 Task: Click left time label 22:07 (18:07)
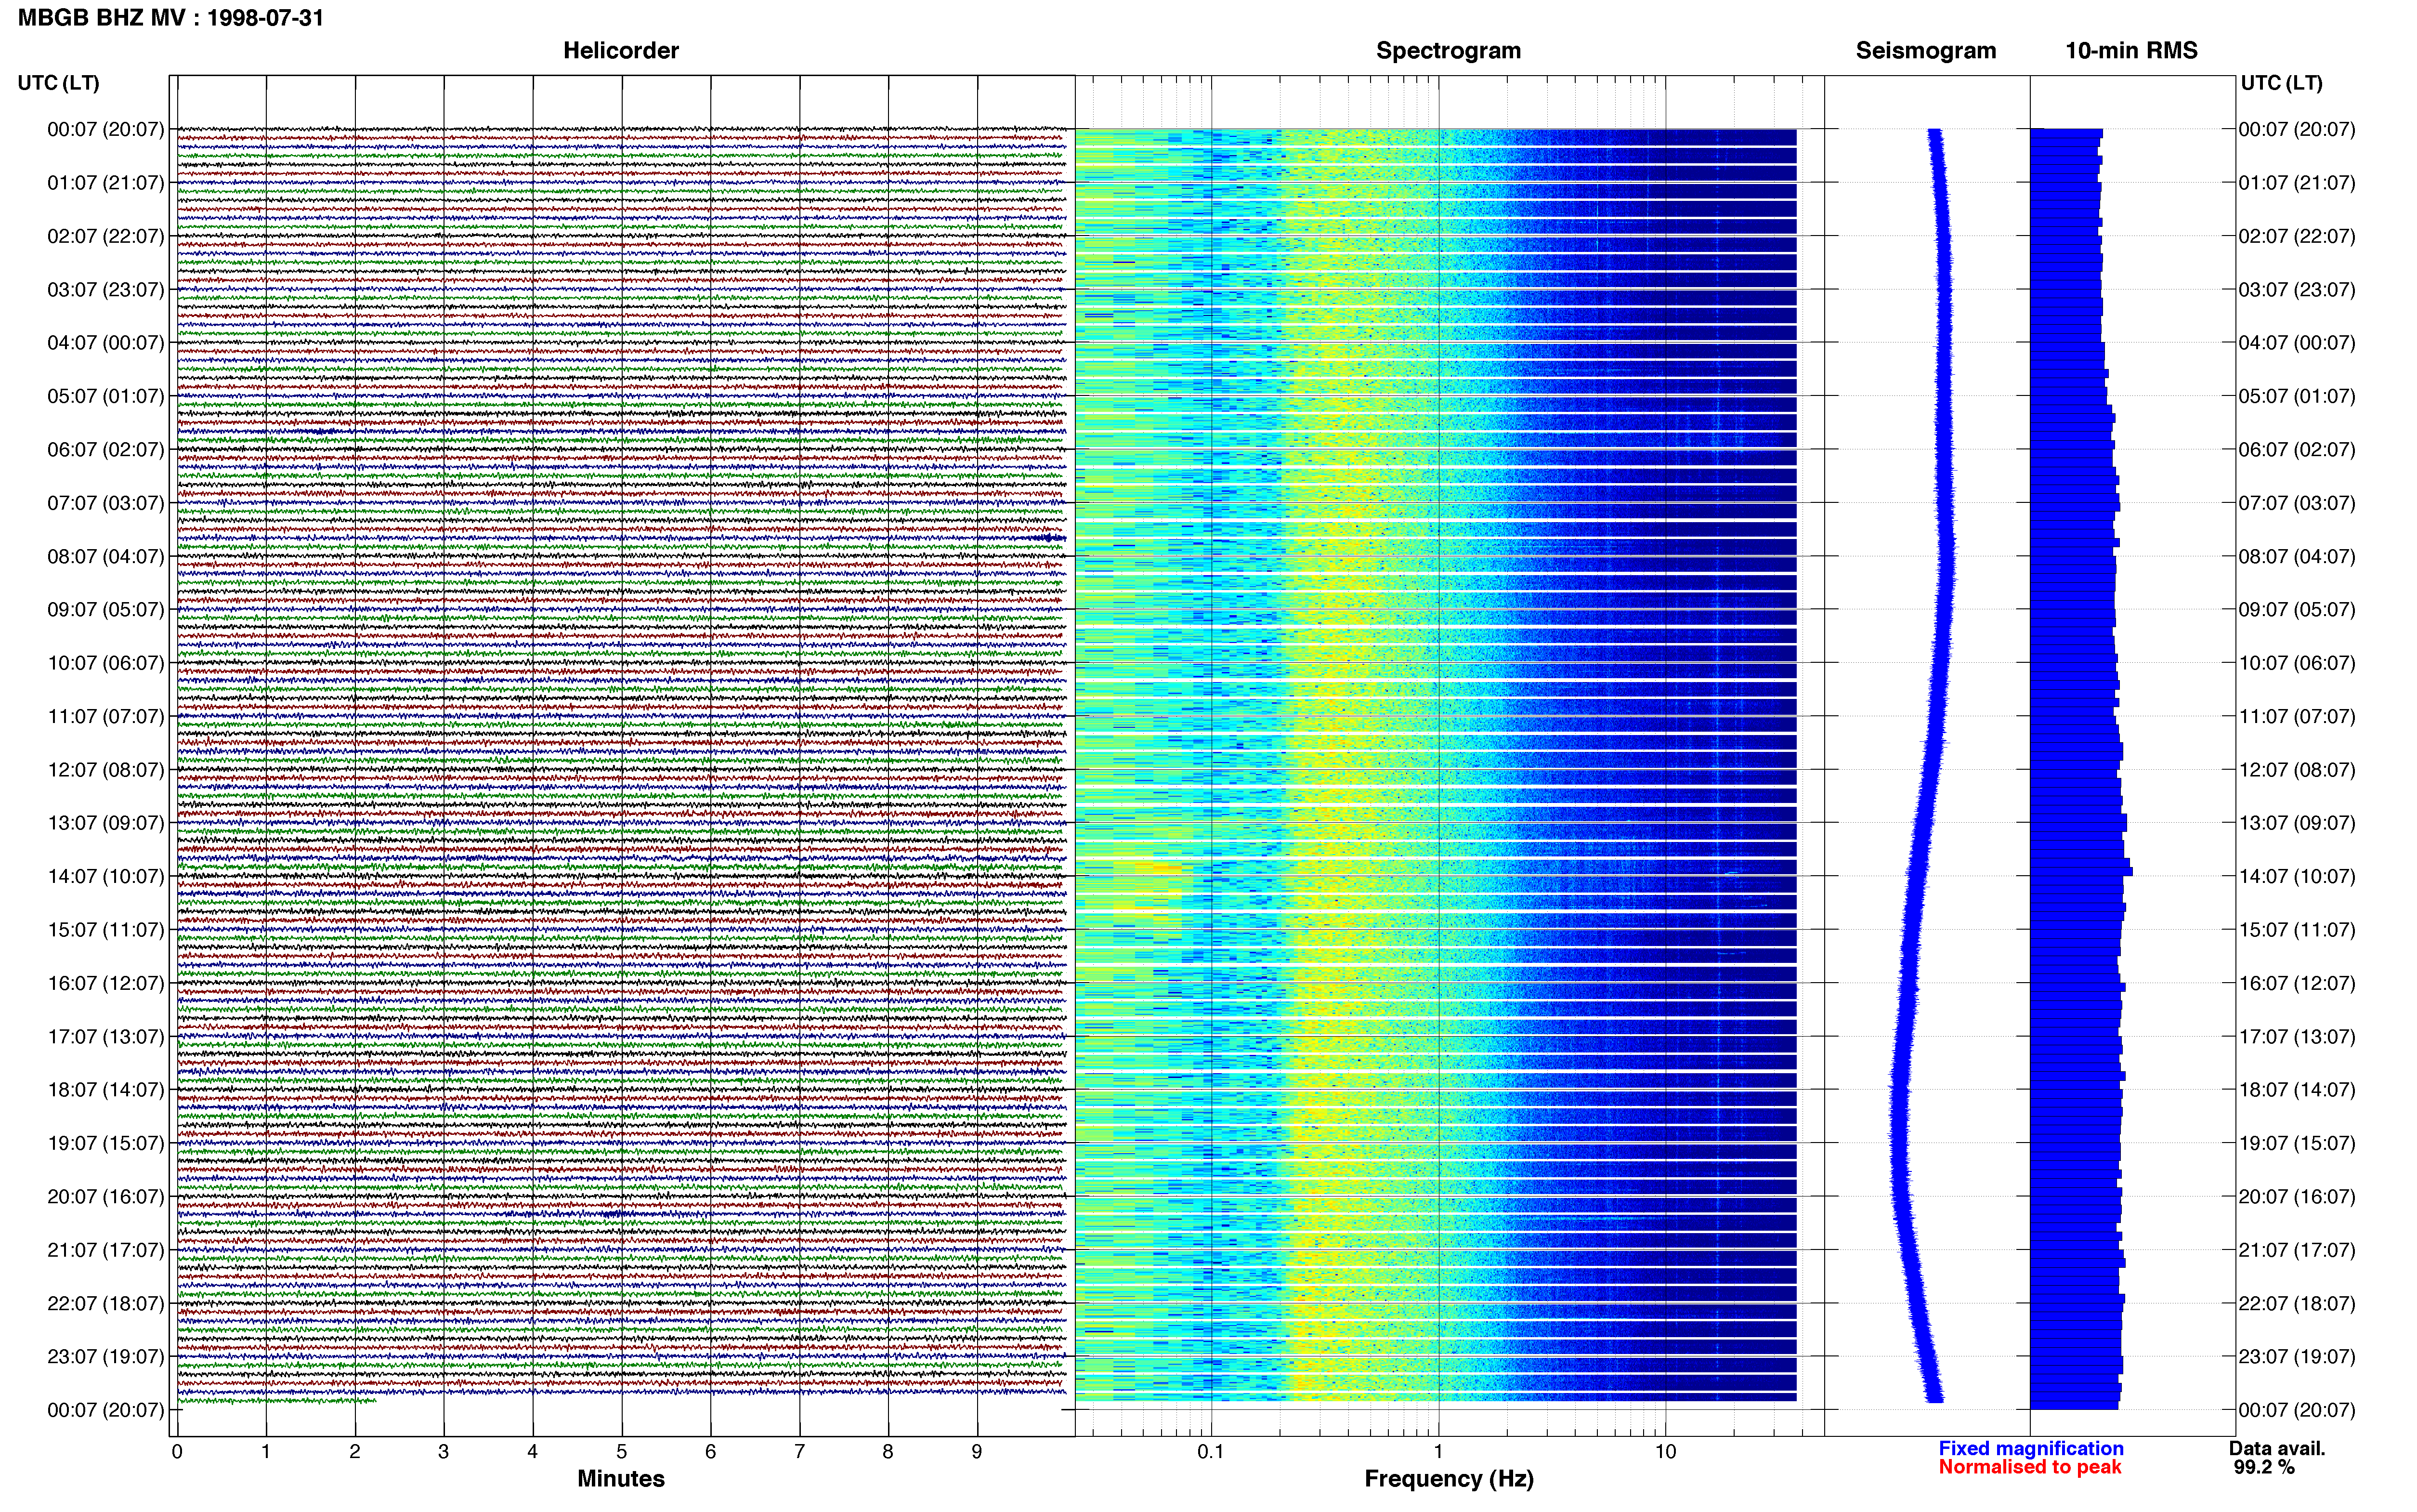click(105, 1303)
